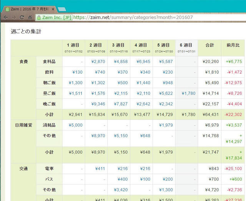Click バス previous-month change +¥600
246x201 pixels.
tap(236, 179)
